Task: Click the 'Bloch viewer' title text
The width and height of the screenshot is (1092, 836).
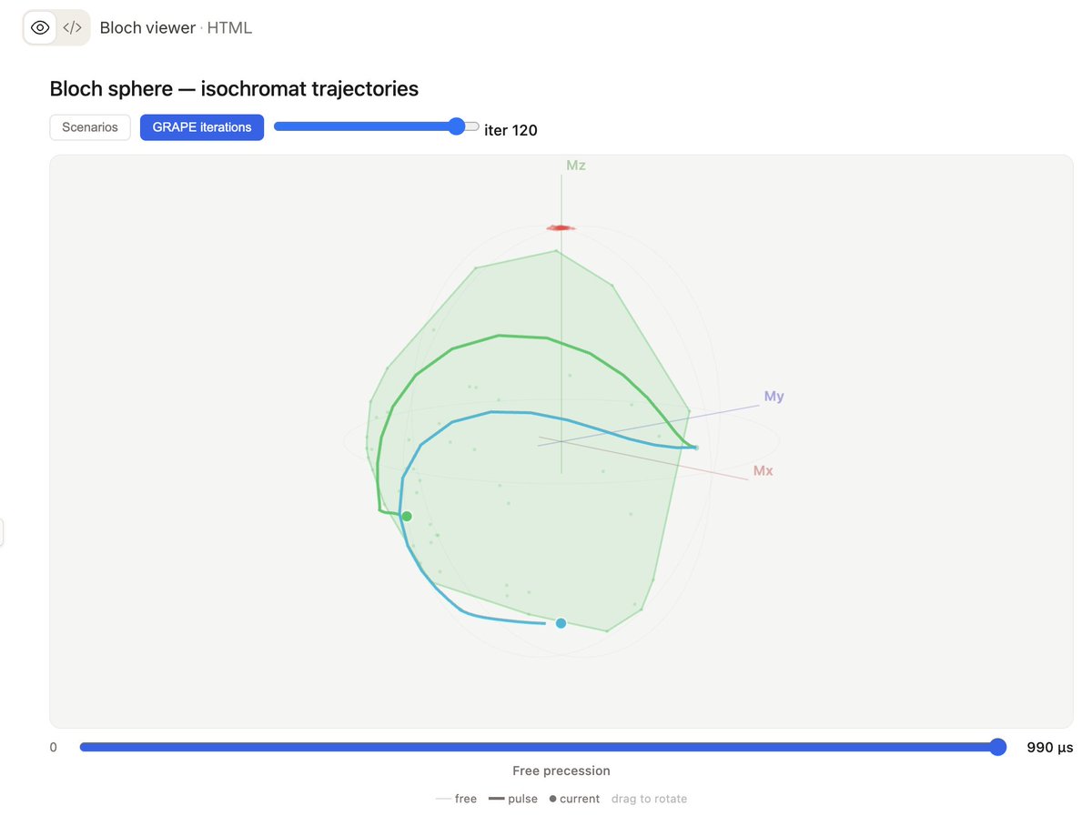Action: coord(147,28)
